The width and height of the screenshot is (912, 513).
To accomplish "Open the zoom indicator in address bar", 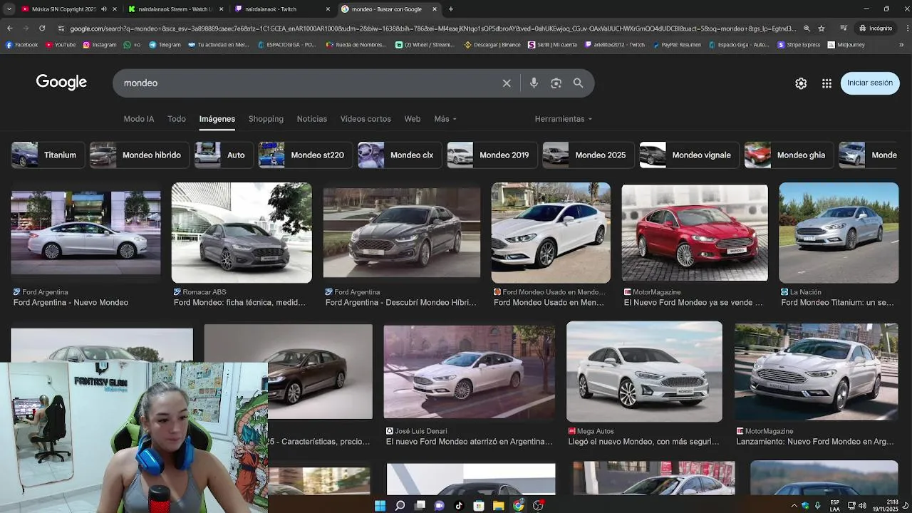I will [807, 28].
